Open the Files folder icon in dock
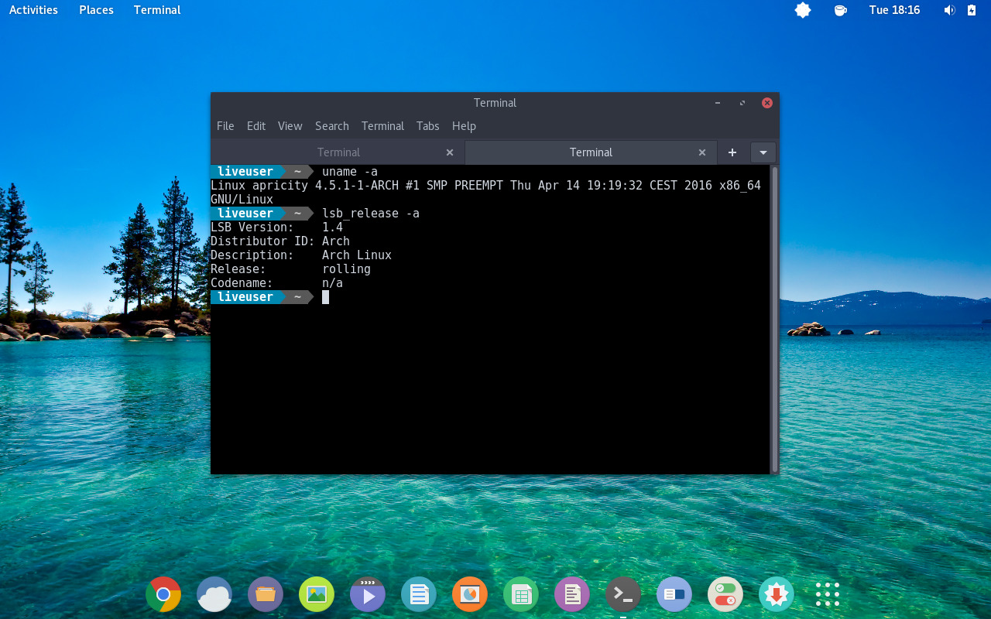991x619 pixels. tap(266, 594)
